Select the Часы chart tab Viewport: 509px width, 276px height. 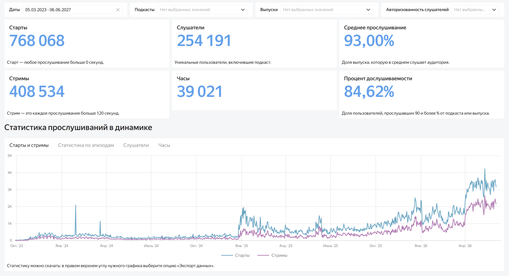[164, 145]
